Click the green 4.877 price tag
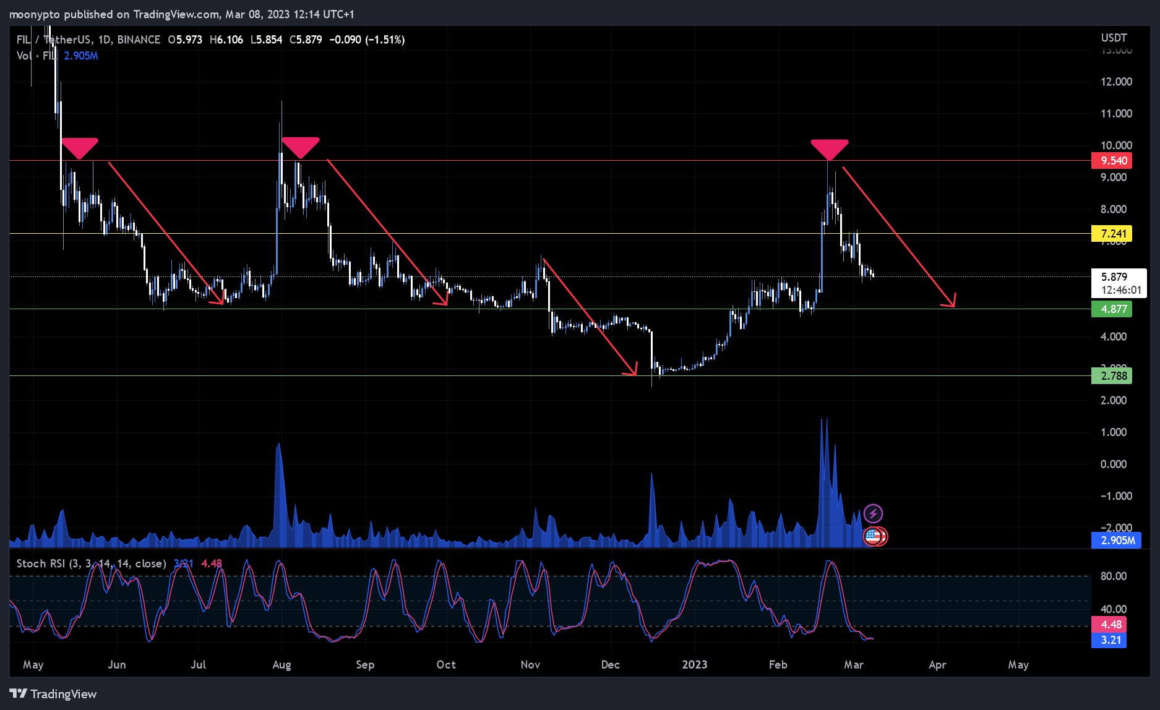 click(x=1112, y=309)
